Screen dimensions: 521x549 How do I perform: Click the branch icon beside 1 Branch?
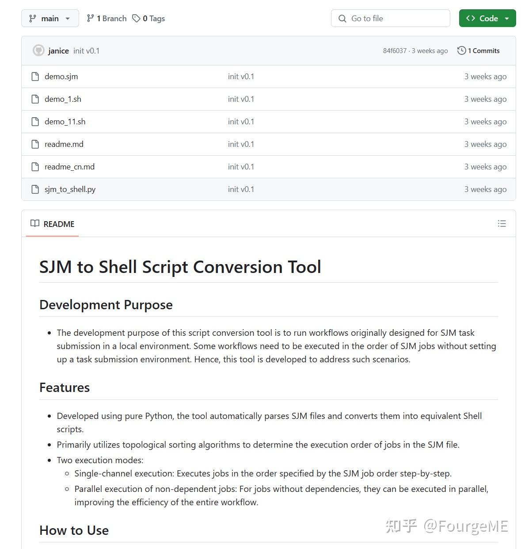point(91,18)
